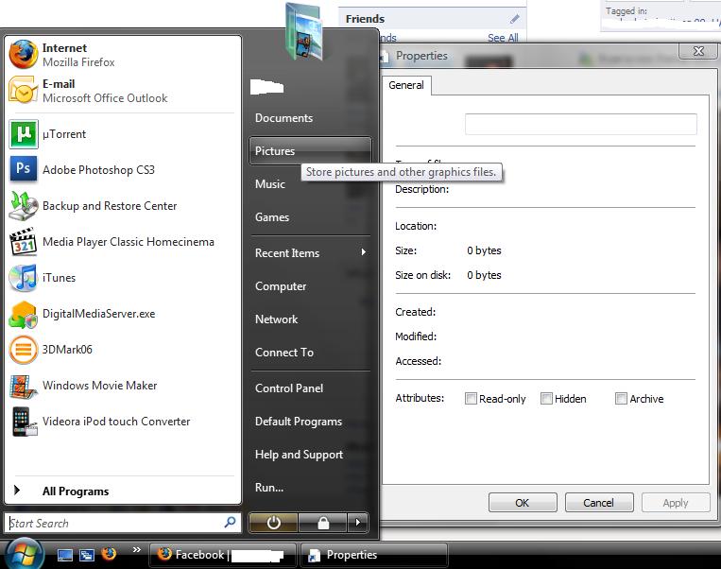This screenshot has width=721, height=569.
Task: Launch Adobe Photoshop CS3
Action: click(x=97, y=170)
